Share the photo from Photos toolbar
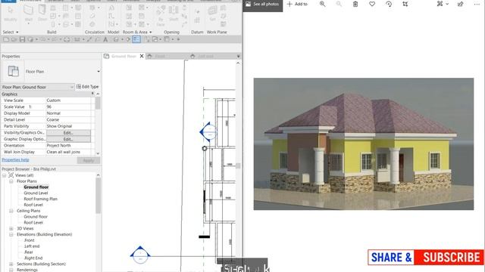The width and height of the screenshot is (485, 272). click(460, 4)
